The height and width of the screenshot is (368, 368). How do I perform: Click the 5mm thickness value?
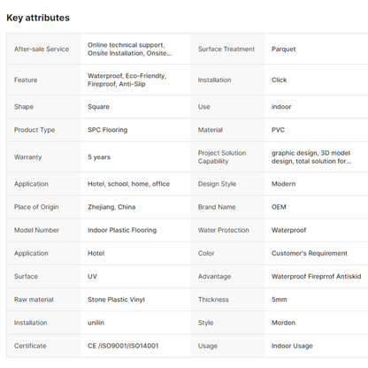[280, 300]
